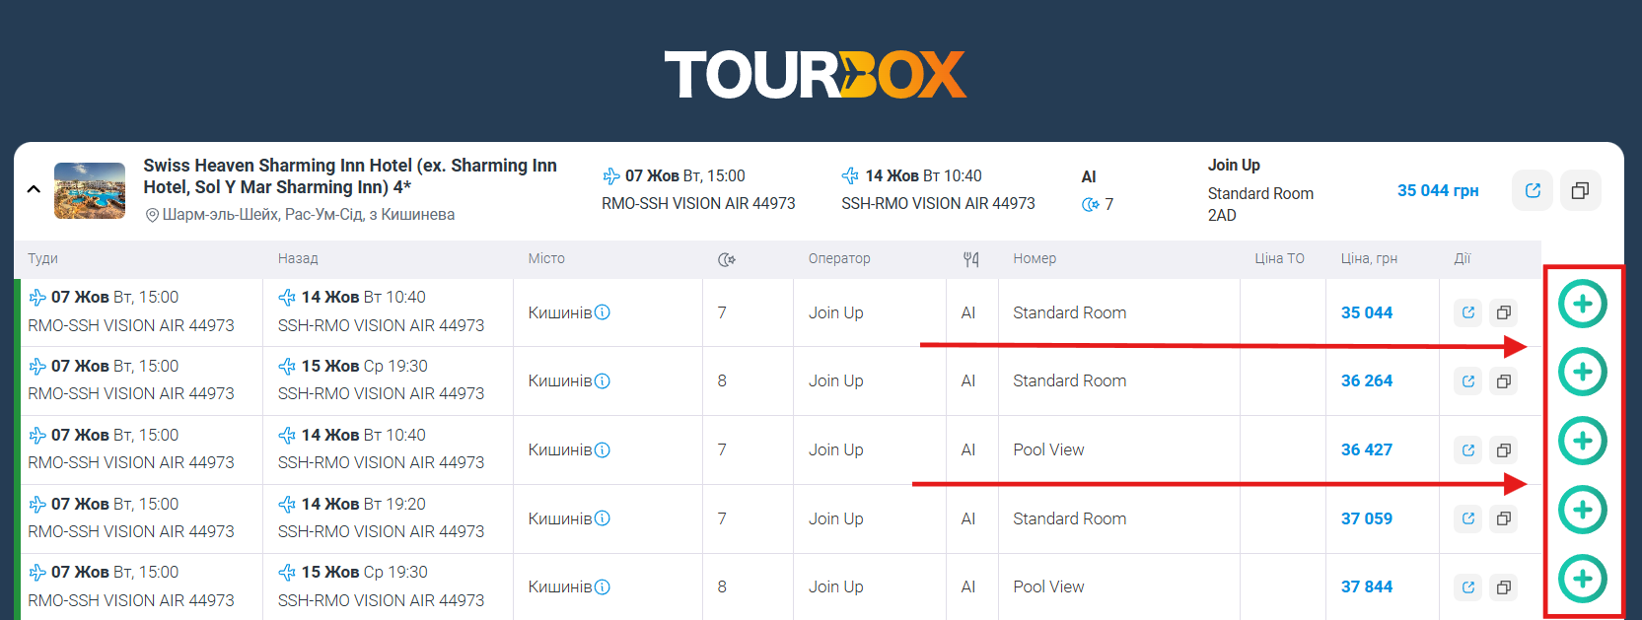Screen dimensions: 1642x620
Task: Copy the 36 264 offer with the copy icon
Action: [x=1503, y=381]
